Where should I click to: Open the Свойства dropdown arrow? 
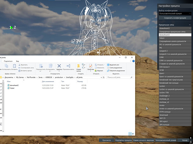tap(90, 71)
